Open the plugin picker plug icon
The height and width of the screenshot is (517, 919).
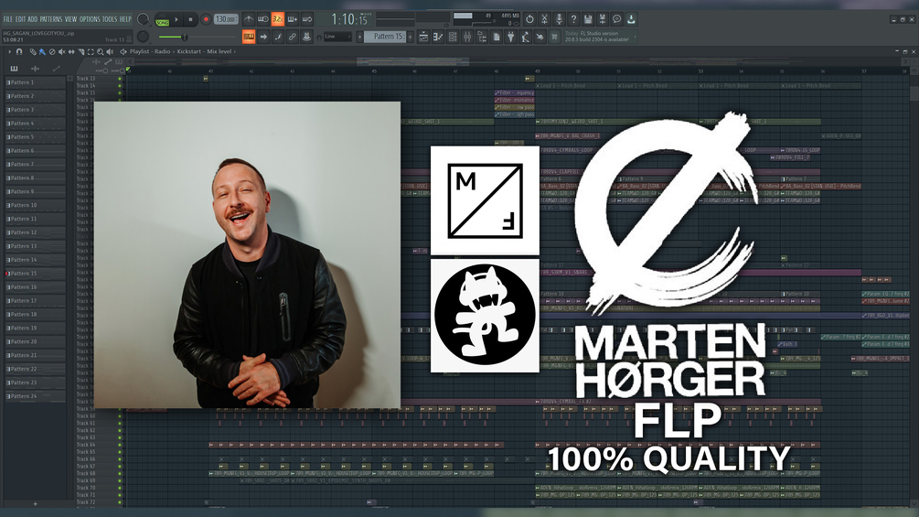510,37
